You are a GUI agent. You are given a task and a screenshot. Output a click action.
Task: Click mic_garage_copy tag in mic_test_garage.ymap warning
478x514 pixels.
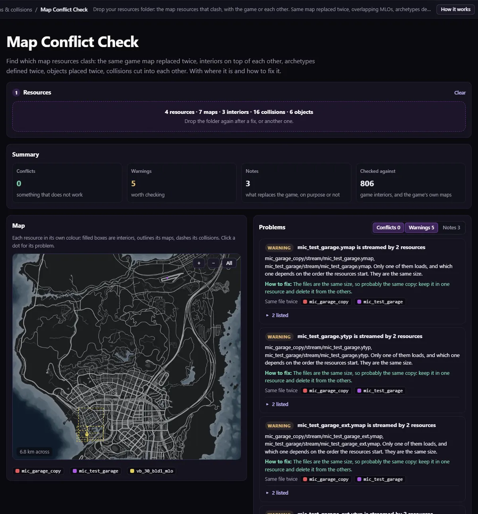(x=326, y=302)
